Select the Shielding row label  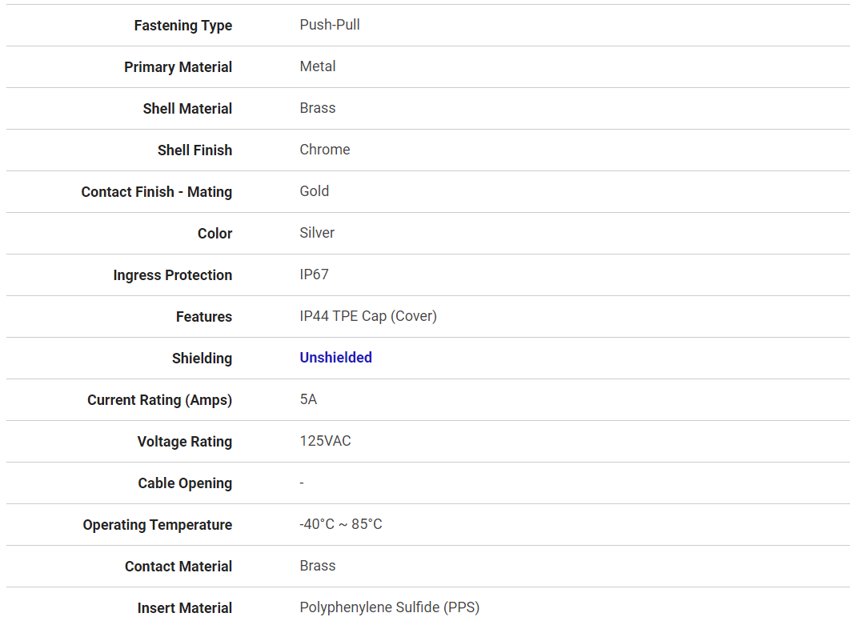click(202, 359)
